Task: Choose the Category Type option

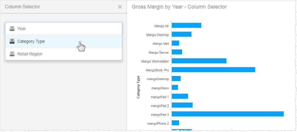Action: pyautogui.click(x=31, y=41)
